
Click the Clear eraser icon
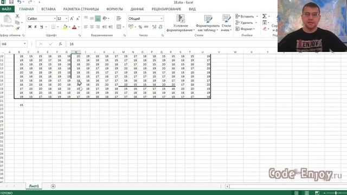265,29
